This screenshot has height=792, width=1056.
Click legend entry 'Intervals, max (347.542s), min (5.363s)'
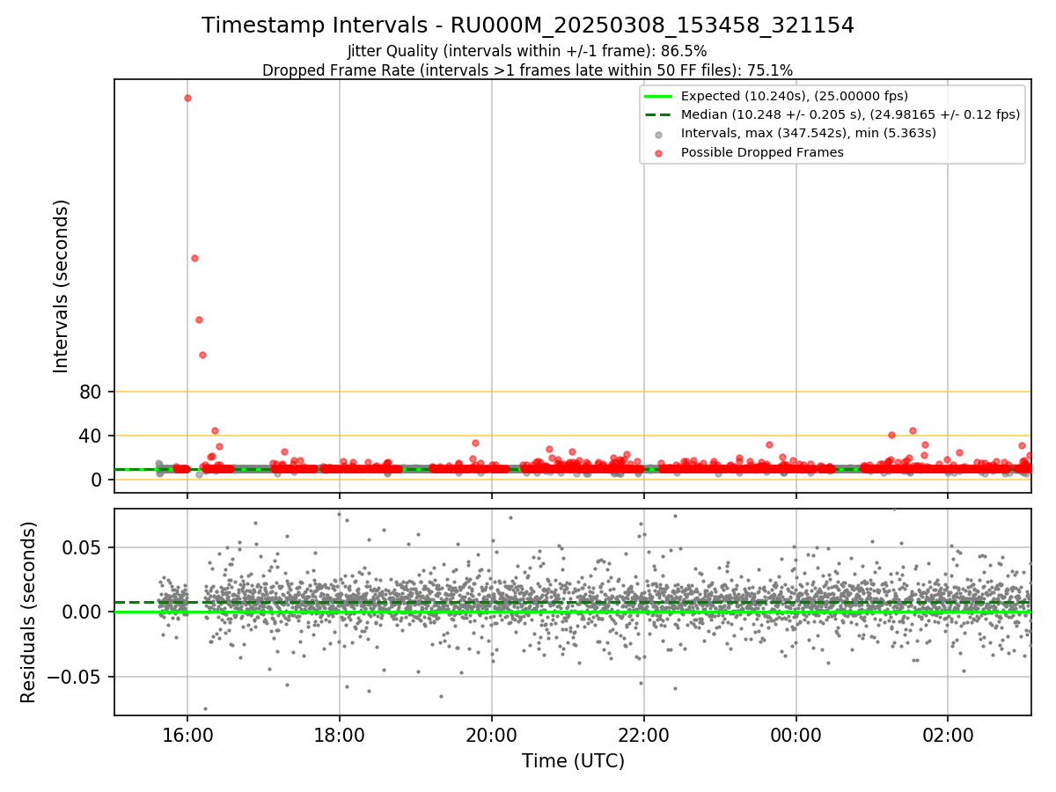[808, 134]
